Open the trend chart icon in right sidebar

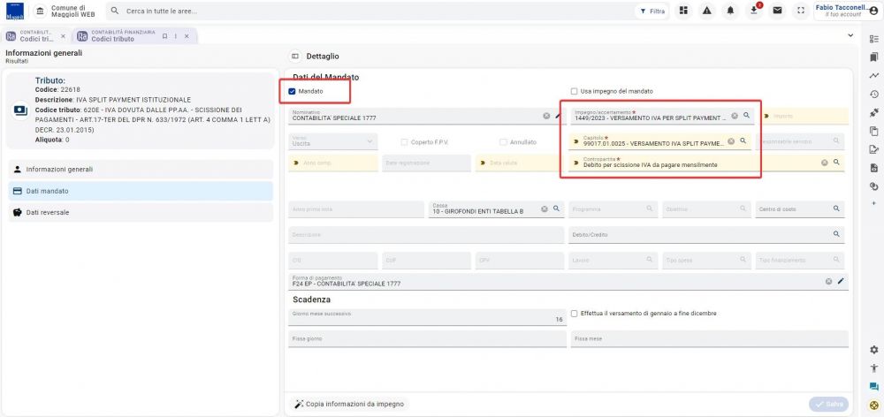(874, 75)
